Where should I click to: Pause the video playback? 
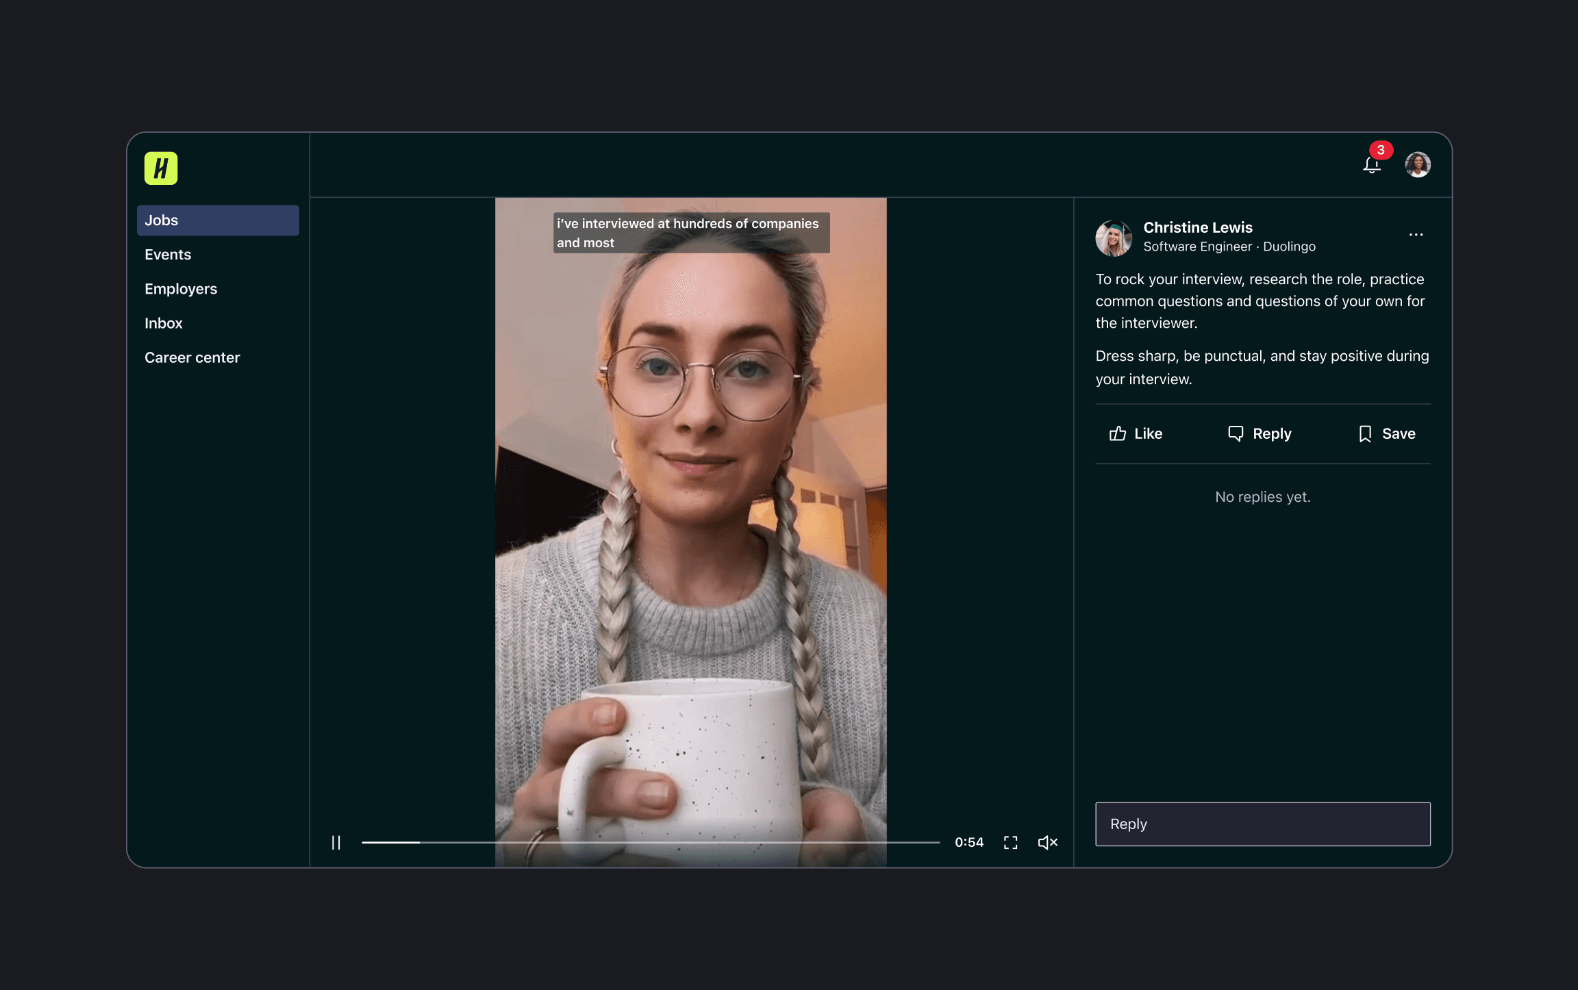pos(336,842)
